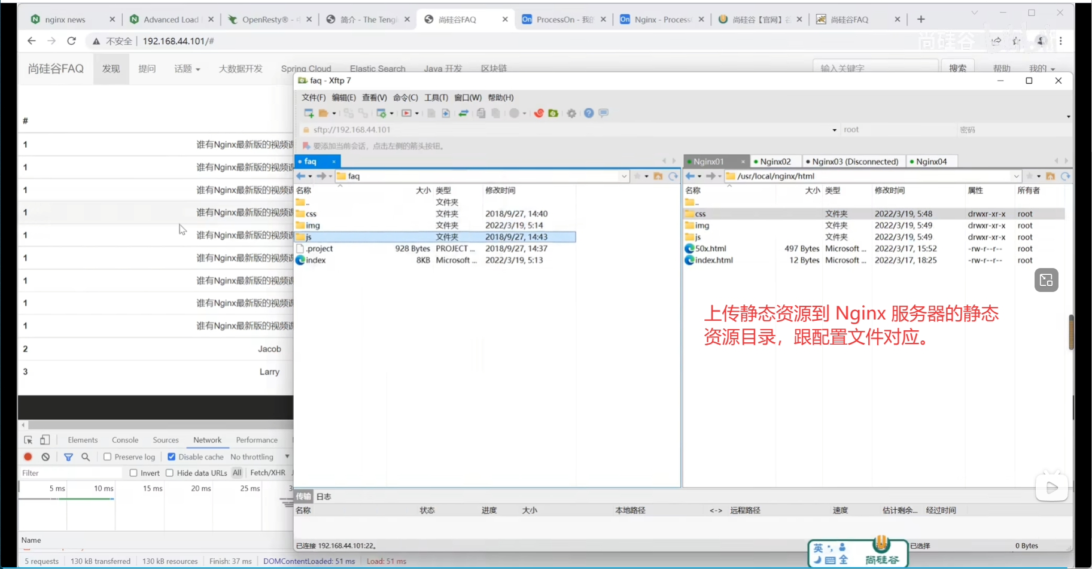Image resolution: width=1092 pixels, height=569 pixels.
Task: Click the copy document icon in Xftp toolbar
Action: [481, 113]
